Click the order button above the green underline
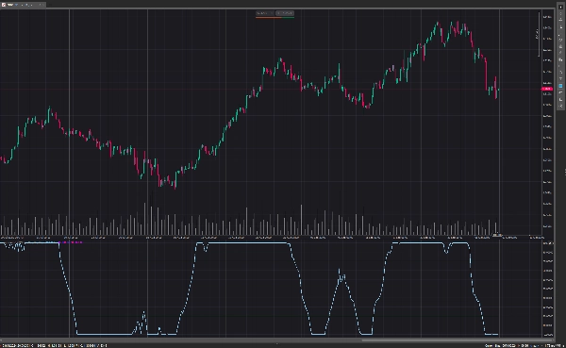 [x=285, y=13]
